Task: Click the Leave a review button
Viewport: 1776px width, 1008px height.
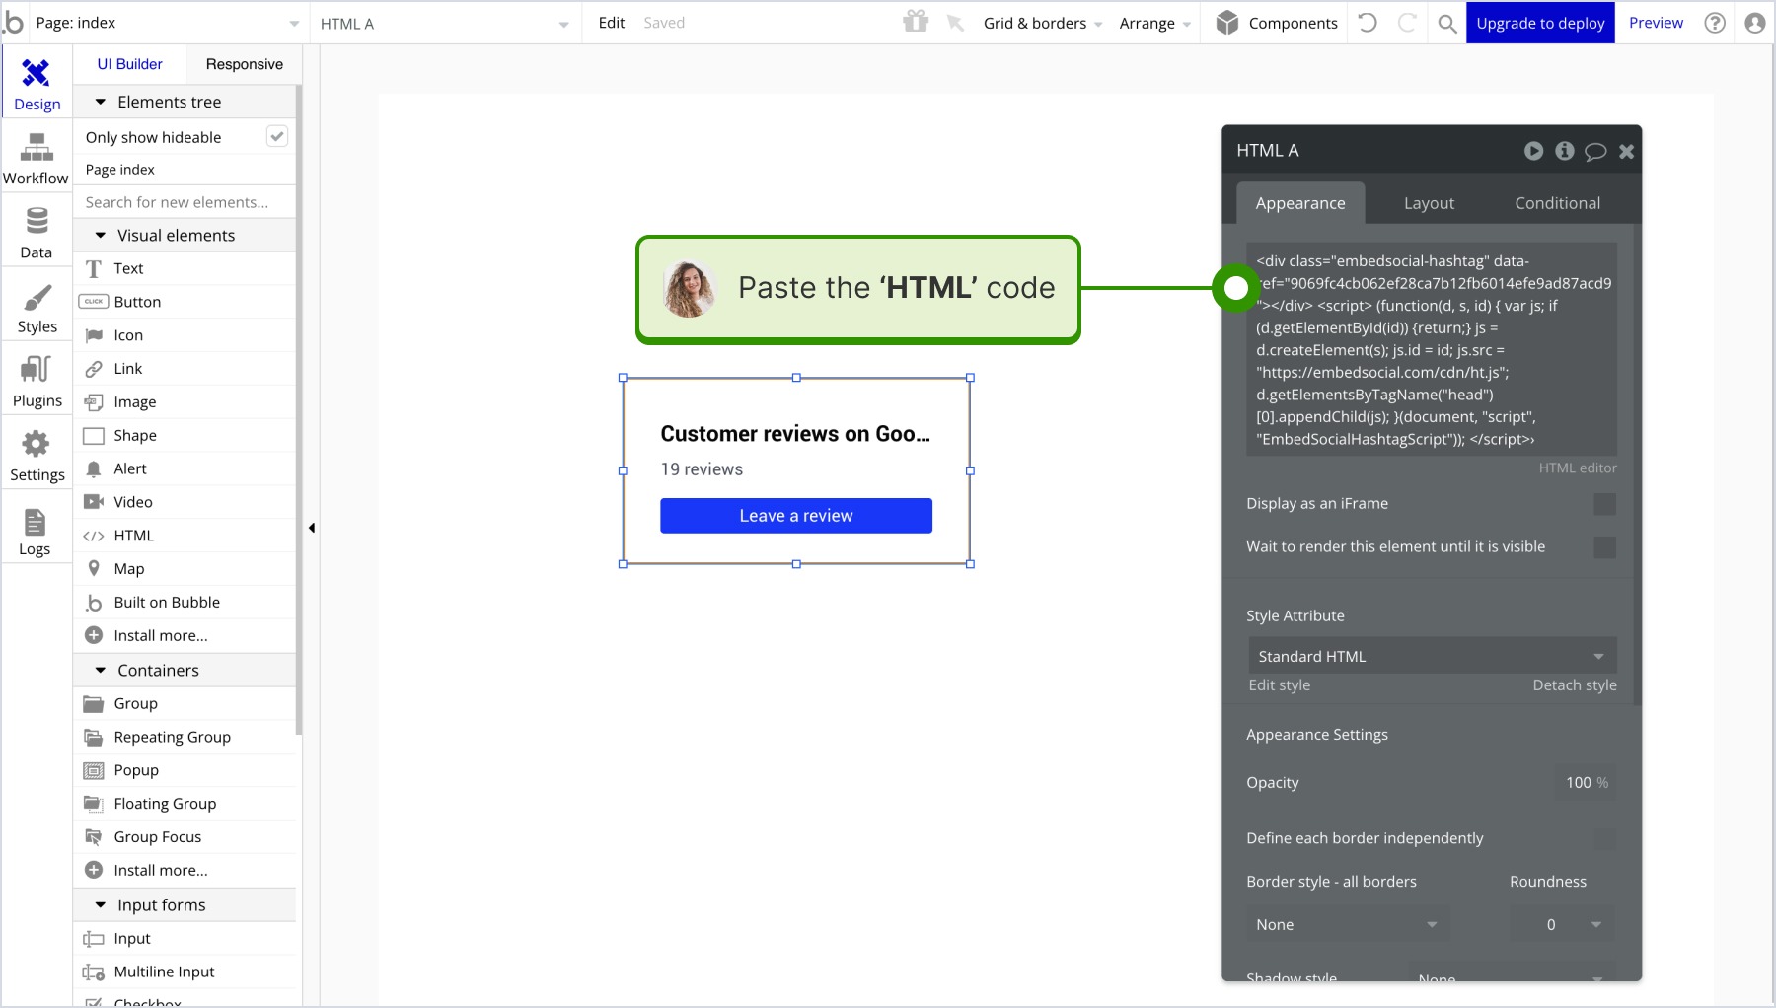Action: click(x=796, y=516)
